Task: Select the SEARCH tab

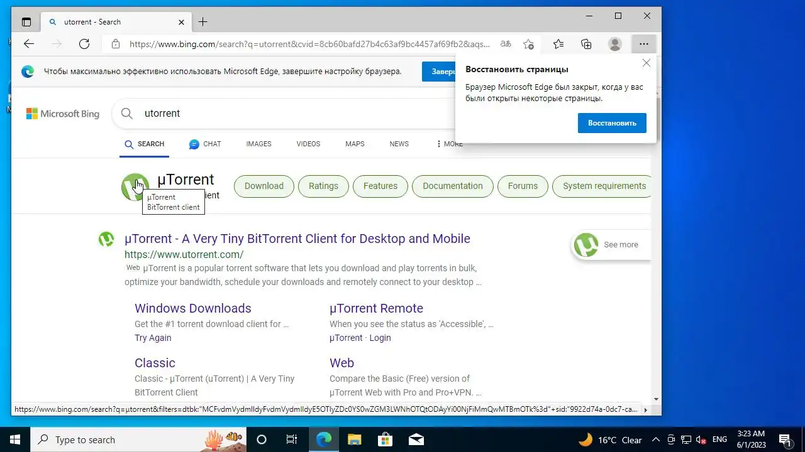Action: point(144,144)
